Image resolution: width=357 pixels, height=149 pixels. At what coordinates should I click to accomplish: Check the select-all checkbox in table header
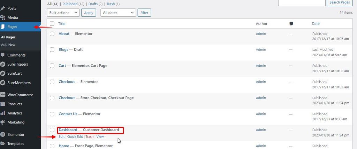(x=52, y=24)
